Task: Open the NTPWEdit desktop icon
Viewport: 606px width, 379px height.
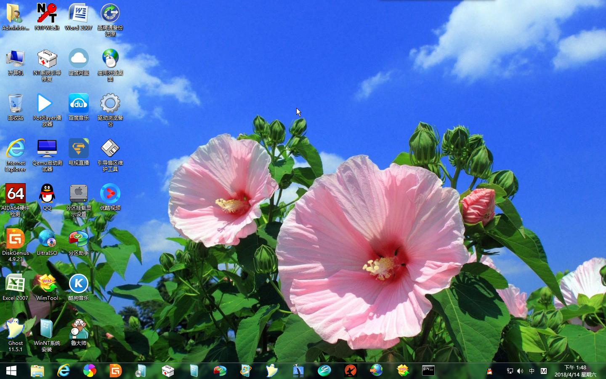Action: click(47, 17)
